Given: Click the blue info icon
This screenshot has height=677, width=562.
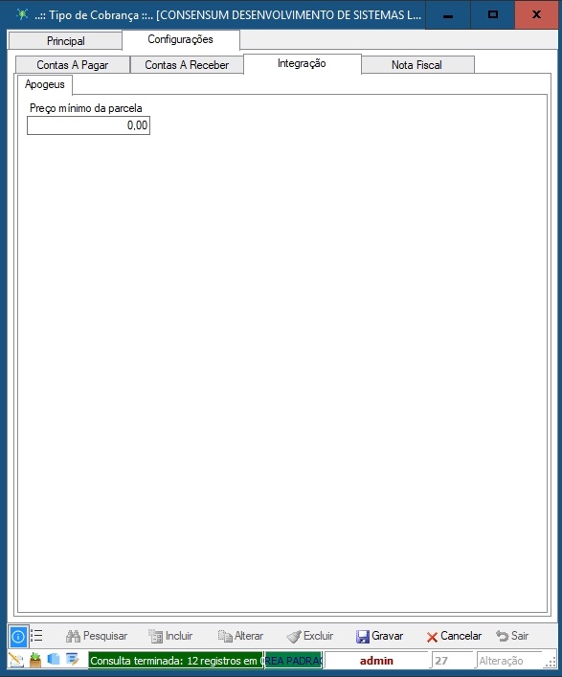Looking at the screenshot, I should click(18, 636).
